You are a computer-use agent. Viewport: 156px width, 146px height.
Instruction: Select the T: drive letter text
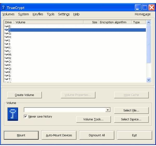click(x=10, y=79)
